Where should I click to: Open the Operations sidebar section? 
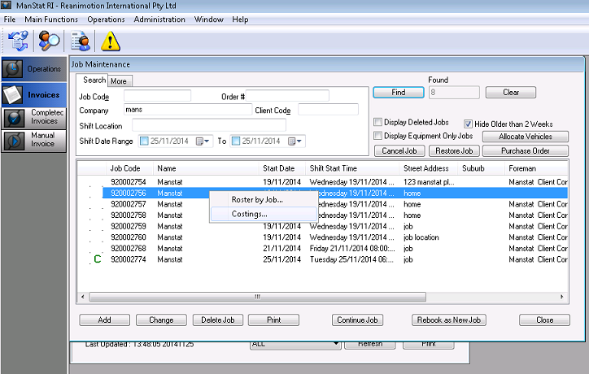coord(34,69)
